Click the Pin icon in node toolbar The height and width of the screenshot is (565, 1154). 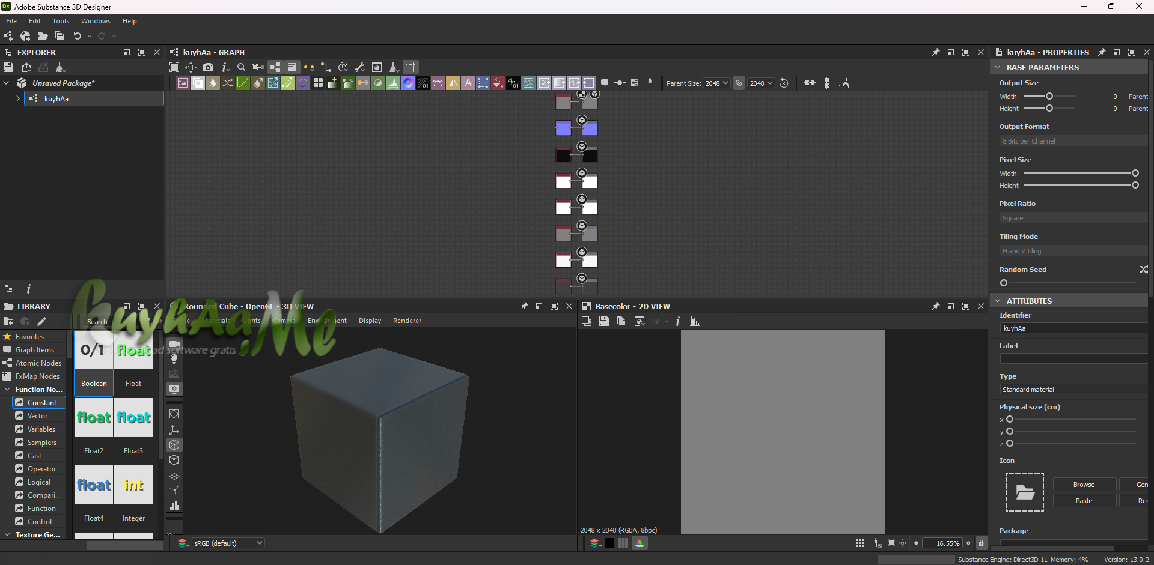650,83
